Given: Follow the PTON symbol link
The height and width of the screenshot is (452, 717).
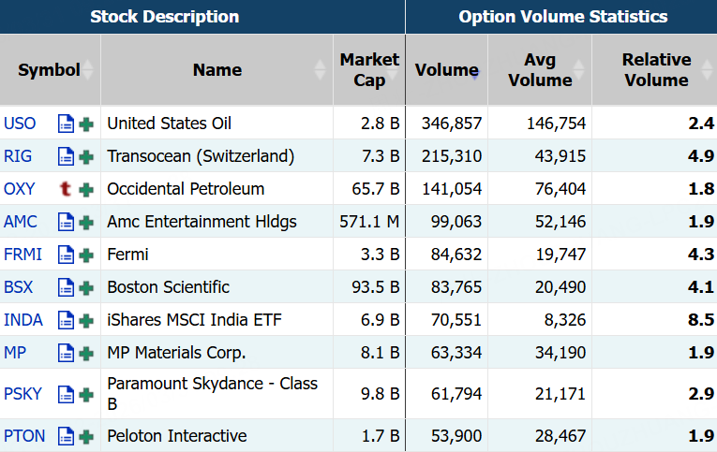Looking at the screenshot, I should tap(24, 436).
